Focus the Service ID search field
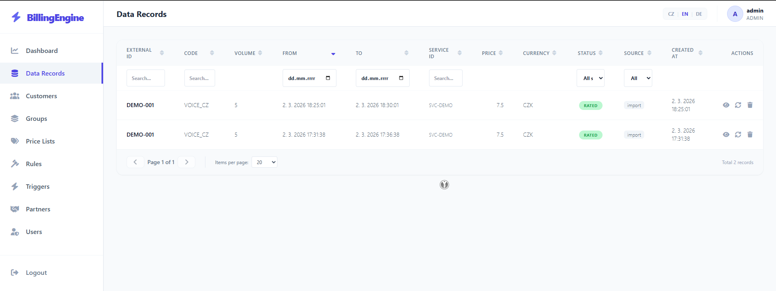Screen dimensions: 776x291 (x=446, y=78)
